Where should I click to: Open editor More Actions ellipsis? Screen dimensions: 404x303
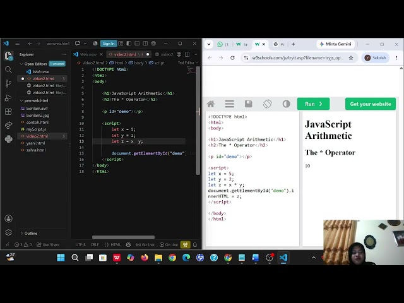click(x=196, y=54)
